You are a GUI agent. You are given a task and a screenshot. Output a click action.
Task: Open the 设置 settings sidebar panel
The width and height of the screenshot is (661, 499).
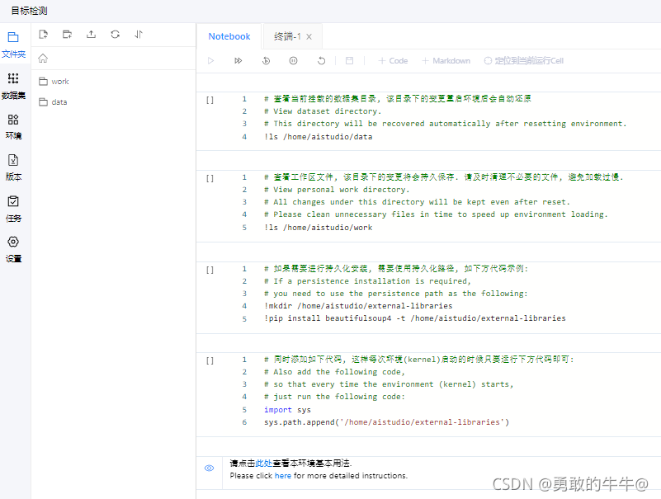(x=13, y=249)
